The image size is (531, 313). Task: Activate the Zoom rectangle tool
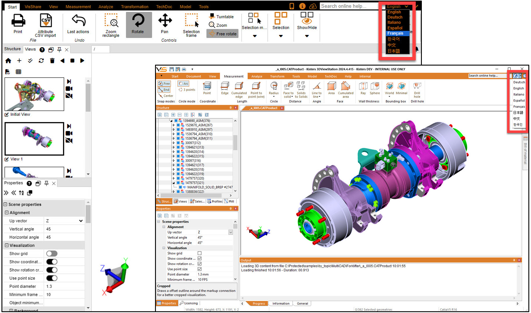(111, 25)
